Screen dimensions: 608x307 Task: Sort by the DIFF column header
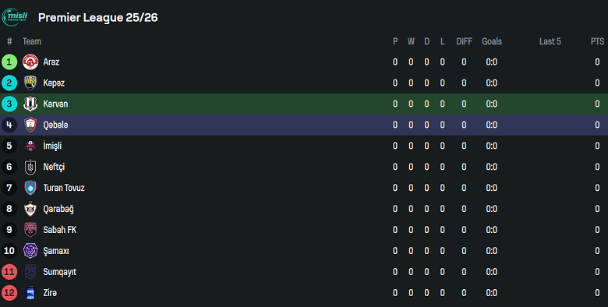464,41
